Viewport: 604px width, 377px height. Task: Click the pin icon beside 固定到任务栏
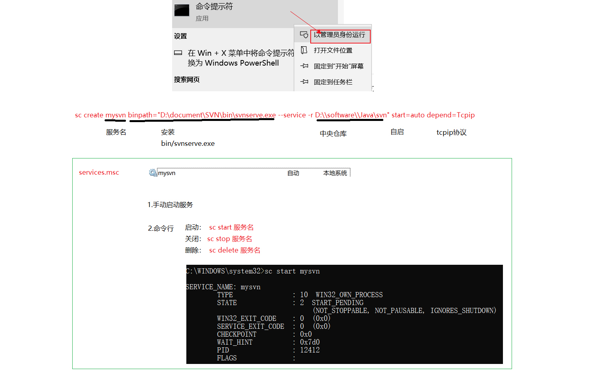click(x=304, y=82)
